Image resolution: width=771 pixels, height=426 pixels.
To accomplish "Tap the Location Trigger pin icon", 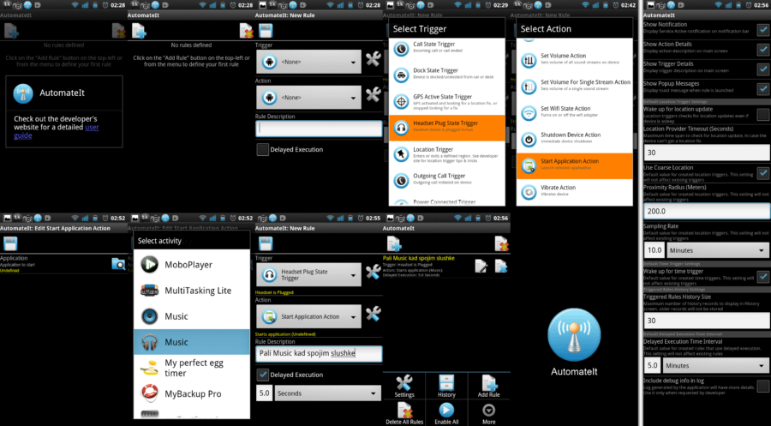I will 401,154.
